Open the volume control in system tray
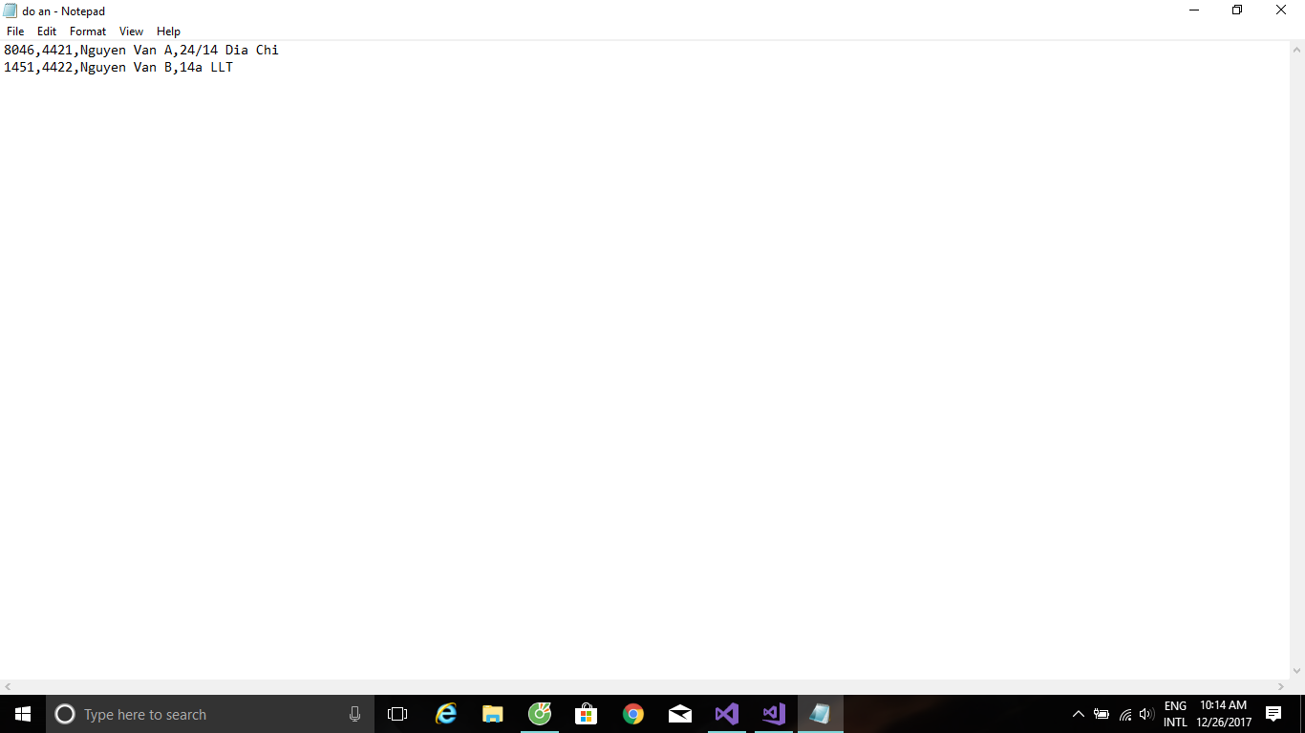Viewport: 1305px width, 733px height. 1146,714
